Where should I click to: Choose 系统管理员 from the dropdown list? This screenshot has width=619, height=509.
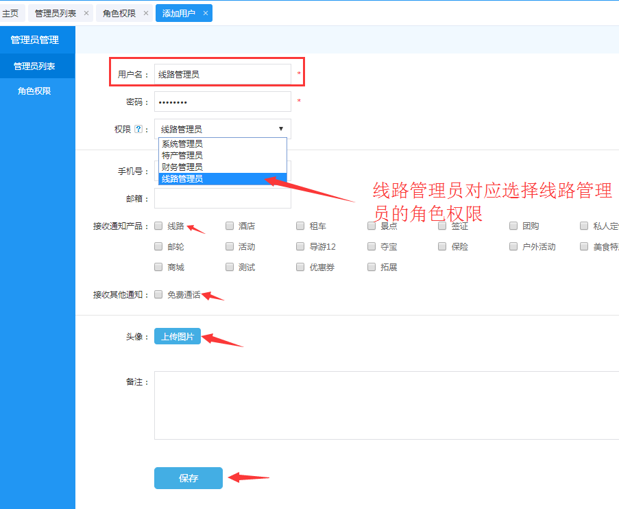182,144
